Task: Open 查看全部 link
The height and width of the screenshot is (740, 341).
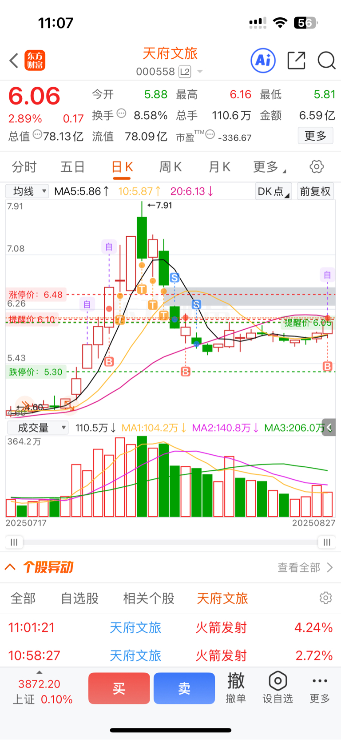Action: click(x=305, y=567)
